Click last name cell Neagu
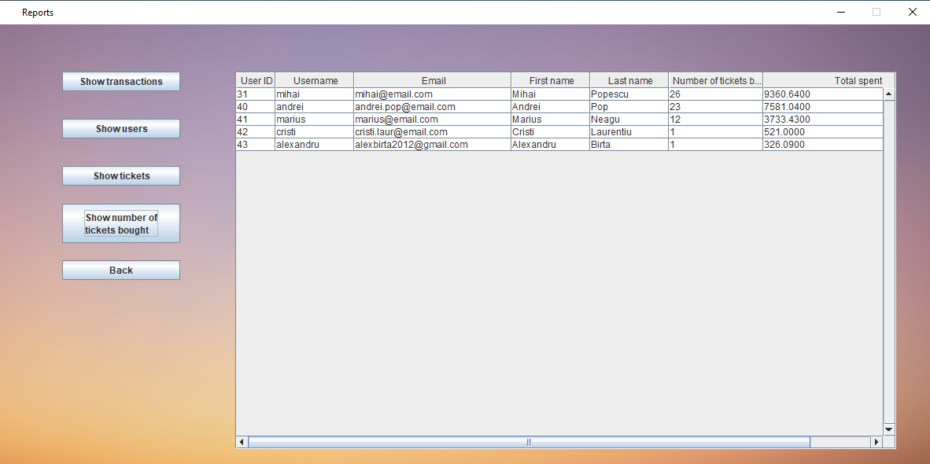The width and height of the screenshot is (930, 464). tap(629, 119)
